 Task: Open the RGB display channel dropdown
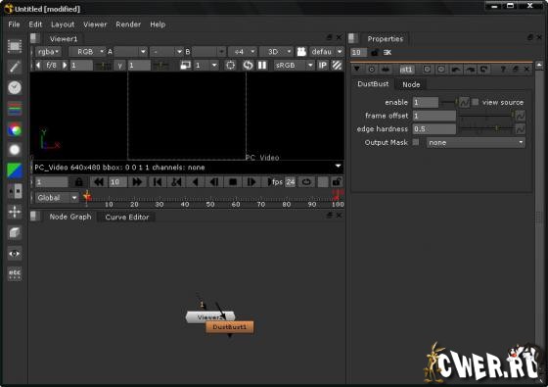(87, 52)
